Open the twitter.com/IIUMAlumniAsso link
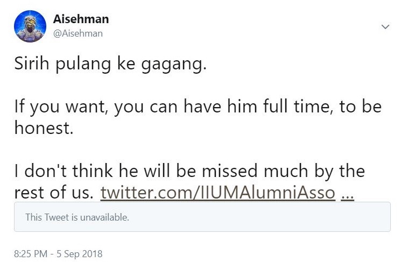This screenshot has height=262, width=401. click(218, 192)
